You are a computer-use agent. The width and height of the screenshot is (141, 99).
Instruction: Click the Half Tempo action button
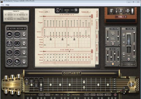tap(9, 52)
